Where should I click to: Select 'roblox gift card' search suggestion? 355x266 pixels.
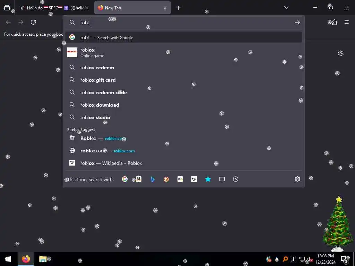(x=184, y=80)
